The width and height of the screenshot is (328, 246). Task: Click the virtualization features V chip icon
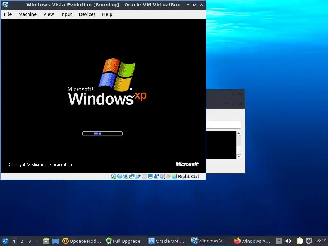pyautogui.click(x=162, y=176)
